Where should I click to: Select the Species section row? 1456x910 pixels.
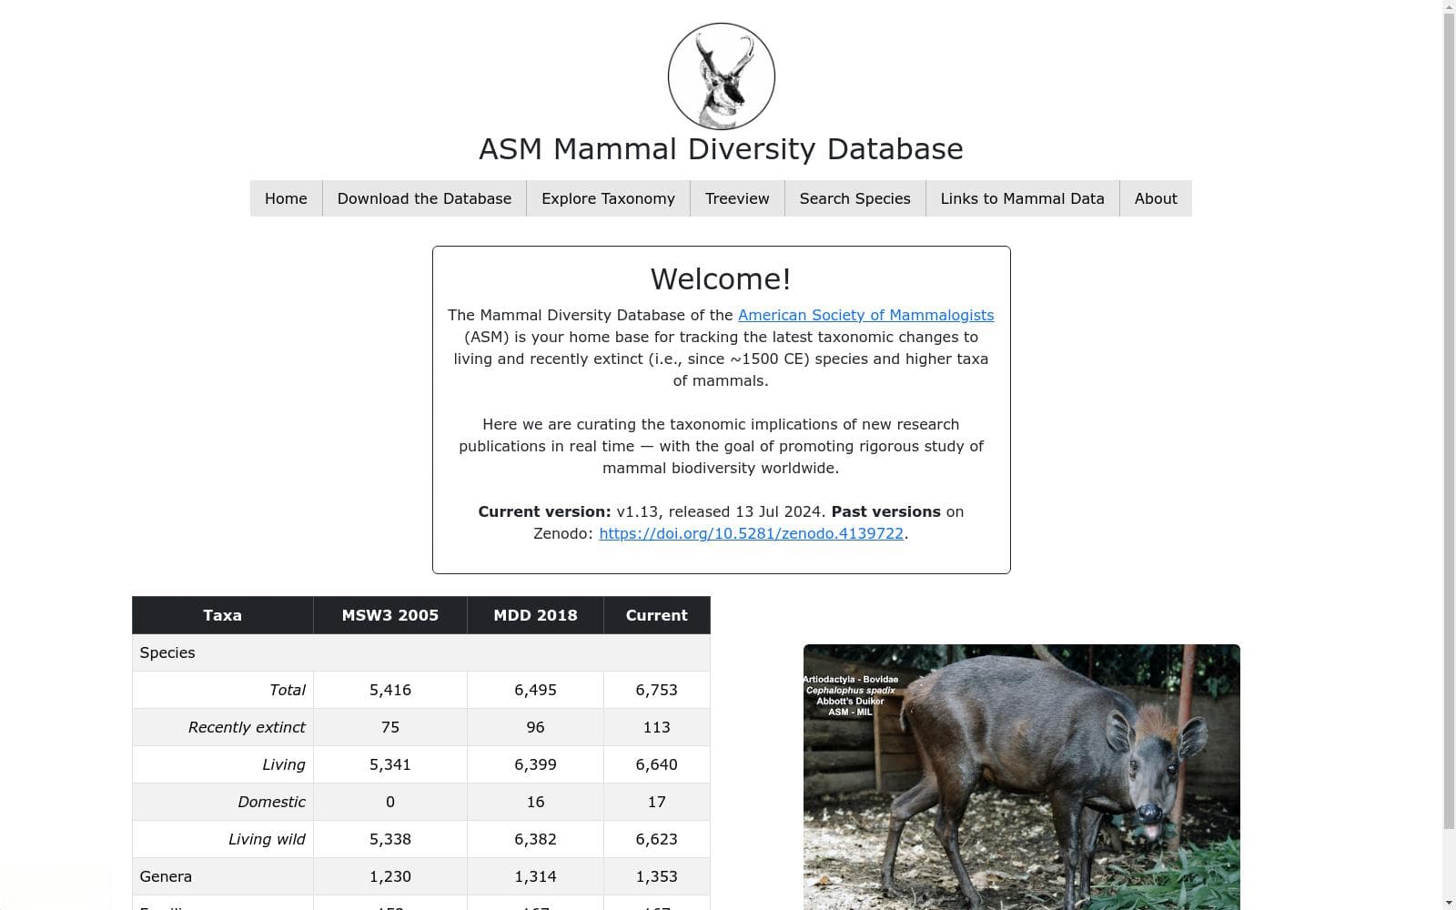420,652
